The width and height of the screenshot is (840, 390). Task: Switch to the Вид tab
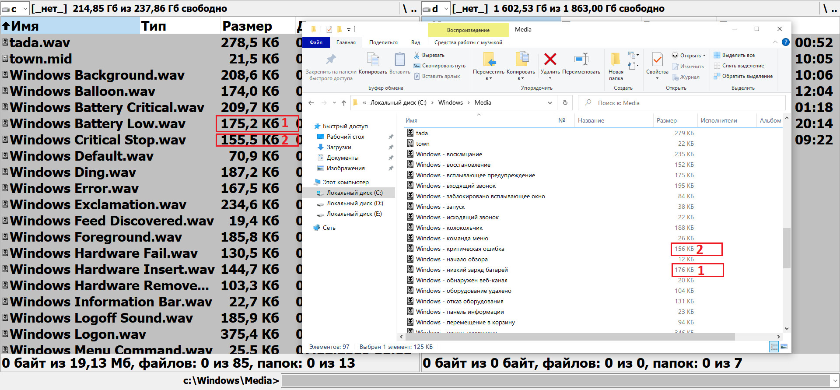click(416, 42)
